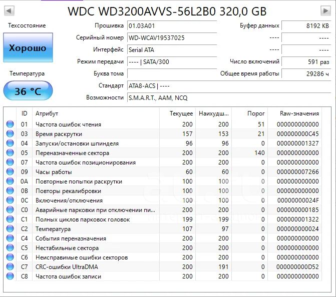Click the status orb for Нестабильные сектора
Screen dimensions: 336x297
click(10, 247)
